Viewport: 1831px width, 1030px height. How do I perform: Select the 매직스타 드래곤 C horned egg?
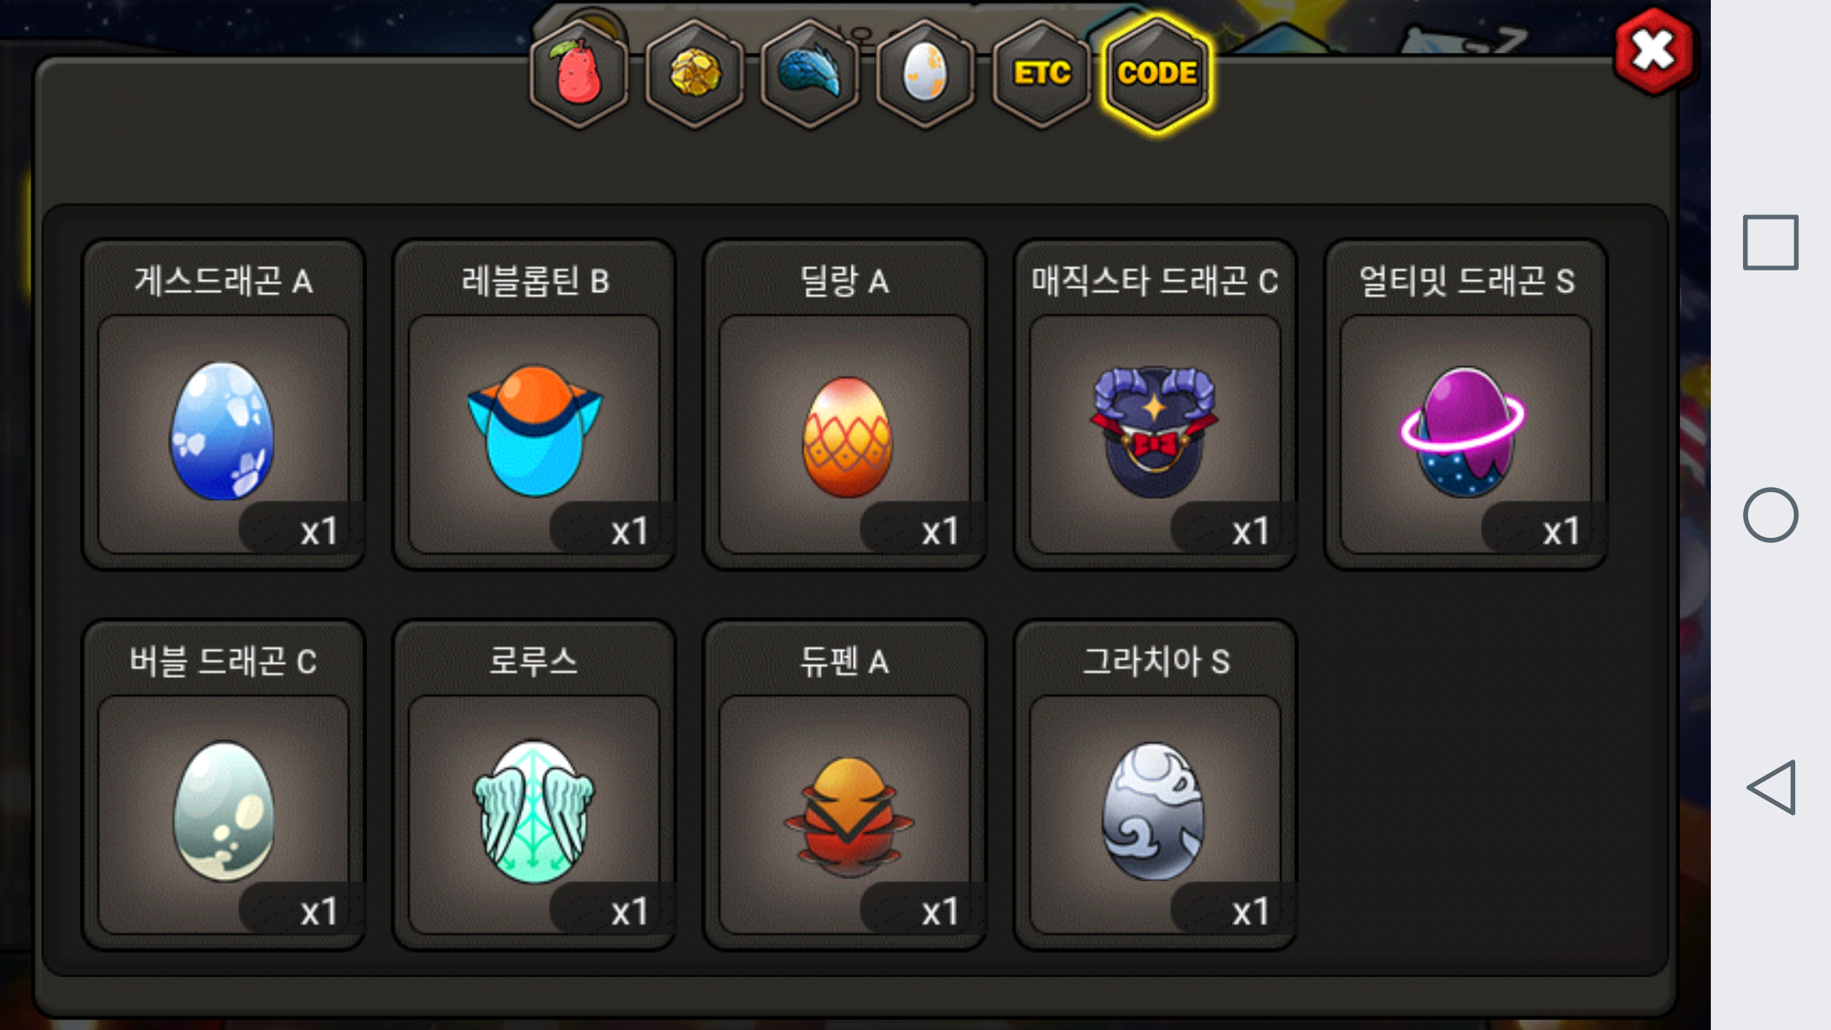(1155, 405)
